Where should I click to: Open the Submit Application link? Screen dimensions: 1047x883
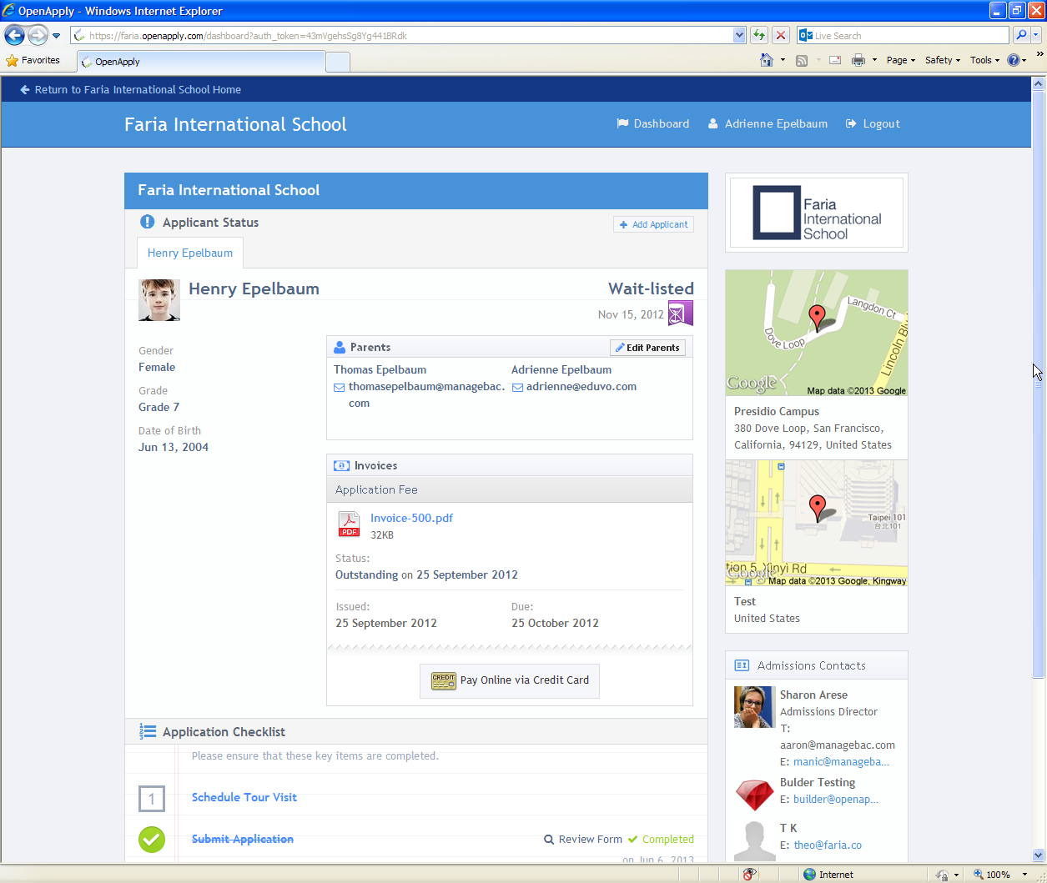[x=243, y=839]
